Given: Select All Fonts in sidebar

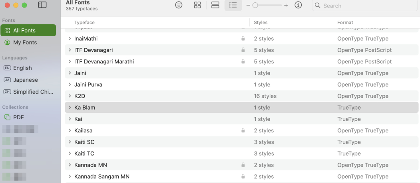Looking at the screenshot, I should click(x=28, y=30).
